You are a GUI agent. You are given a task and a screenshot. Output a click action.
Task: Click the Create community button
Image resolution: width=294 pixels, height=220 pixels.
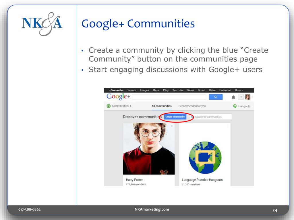(x=175, y=117)
